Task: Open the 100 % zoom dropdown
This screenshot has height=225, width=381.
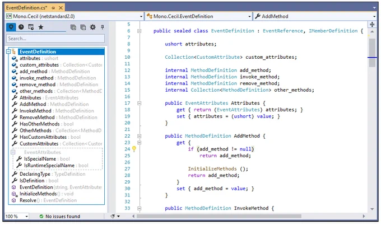Action: click(x=17, y=216)
